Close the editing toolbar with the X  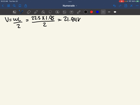(132, 6)
